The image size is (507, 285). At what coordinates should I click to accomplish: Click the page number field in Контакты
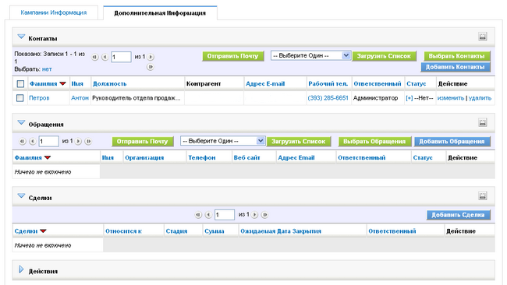pos(121,57)
